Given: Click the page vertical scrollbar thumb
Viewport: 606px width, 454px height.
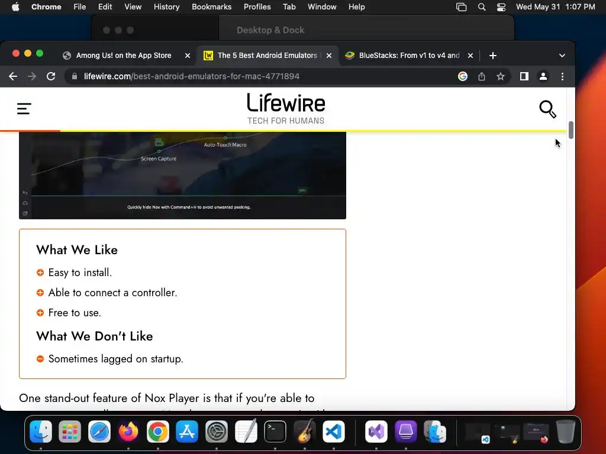Looking at the screenshot, I should coord(571,130).
